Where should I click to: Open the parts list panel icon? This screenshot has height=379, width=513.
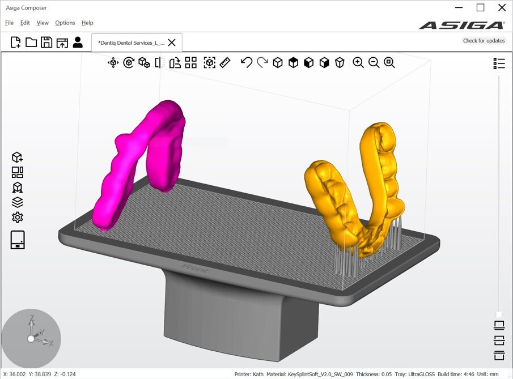pos(499,63)
